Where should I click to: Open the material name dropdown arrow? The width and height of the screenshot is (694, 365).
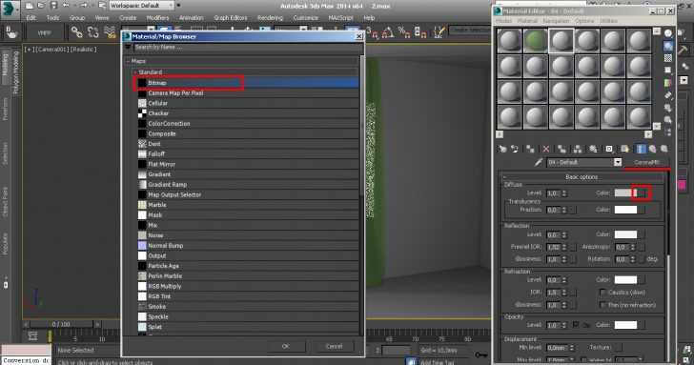coord(618,162)
